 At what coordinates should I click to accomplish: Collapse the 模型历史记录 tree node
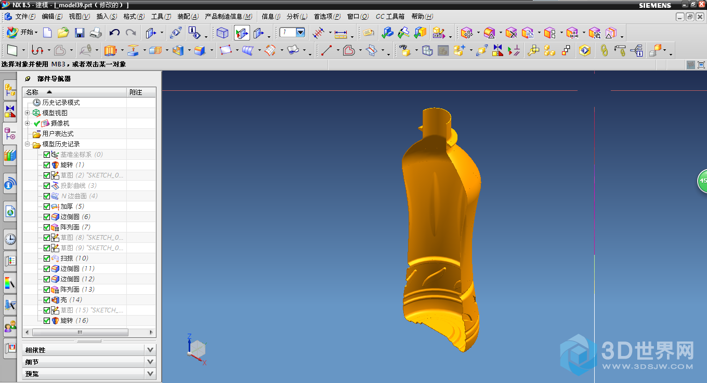click(x=28, y=144)
